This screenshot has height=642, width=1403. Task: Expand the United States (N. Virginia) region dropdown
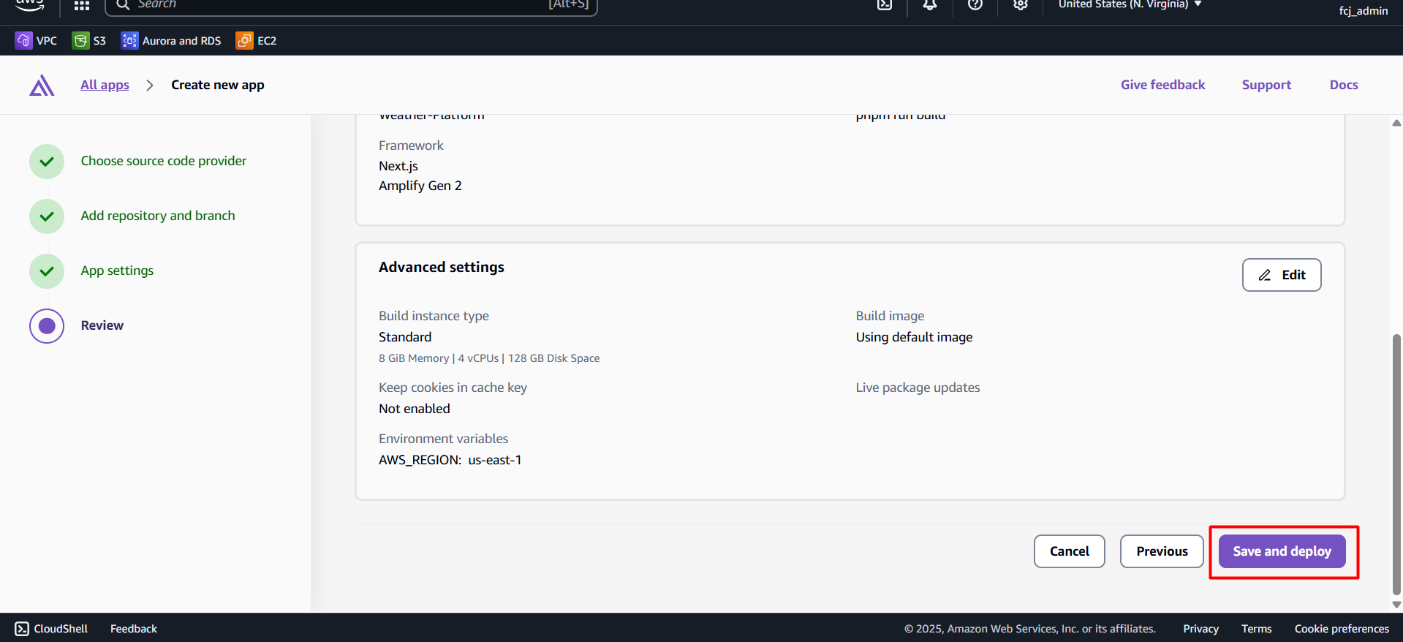[x=1129, y=4]
